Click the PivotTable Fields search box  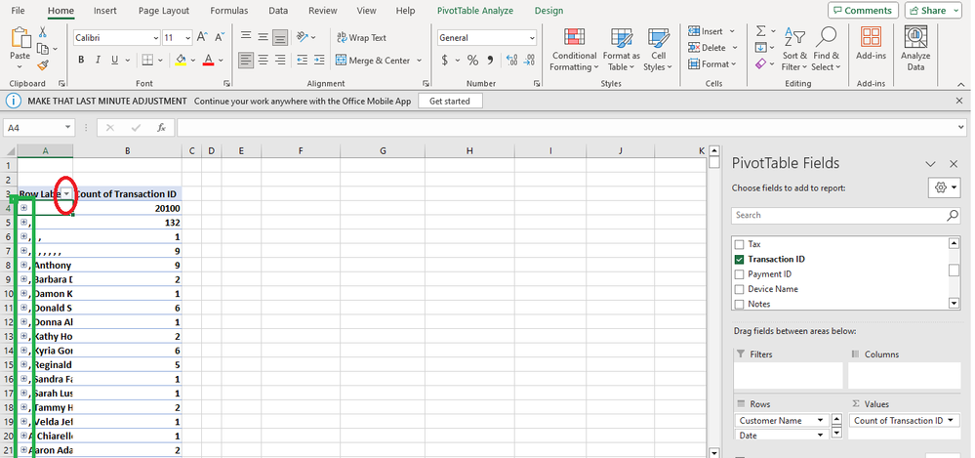point(845,215)
